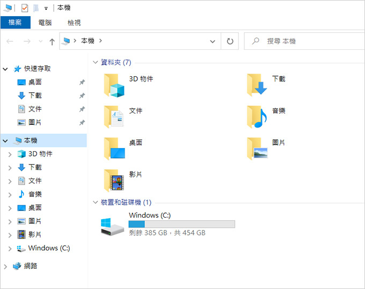Select 影片 in navigation tree

[x=35, y=234]
